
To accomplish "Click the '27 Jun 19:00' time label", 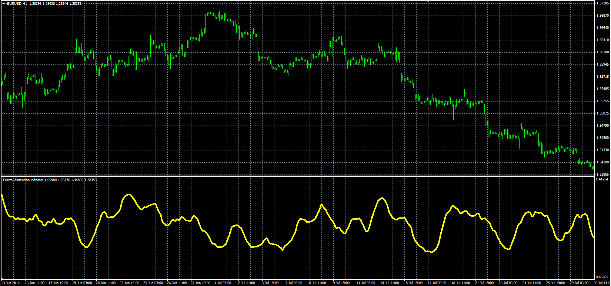I will pyautogui.click(x=201, y=283).
